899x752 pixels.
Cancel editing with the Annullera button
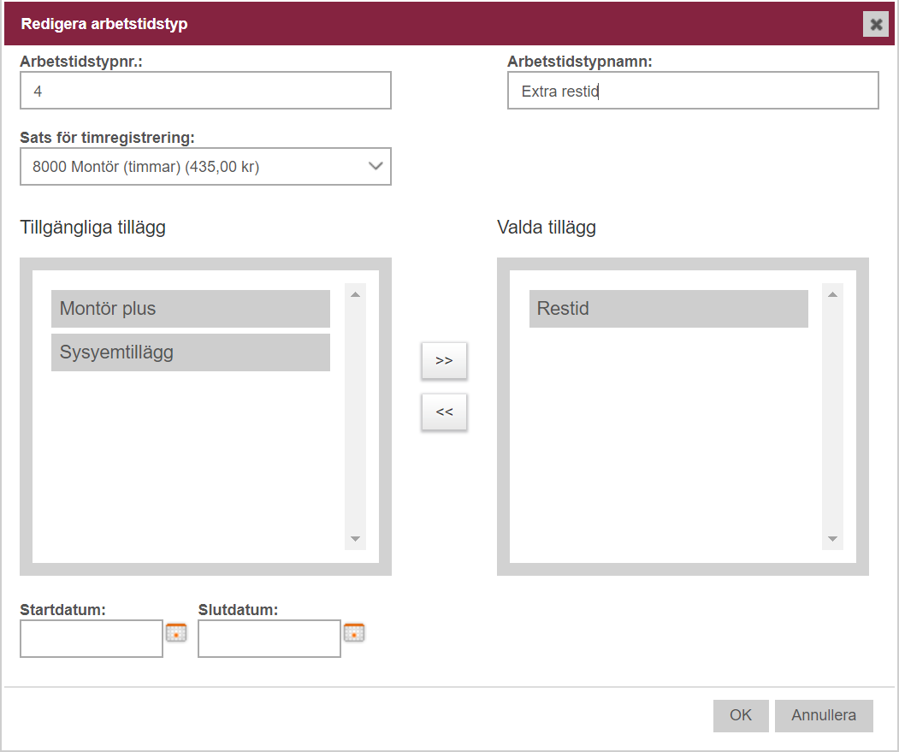824,716
